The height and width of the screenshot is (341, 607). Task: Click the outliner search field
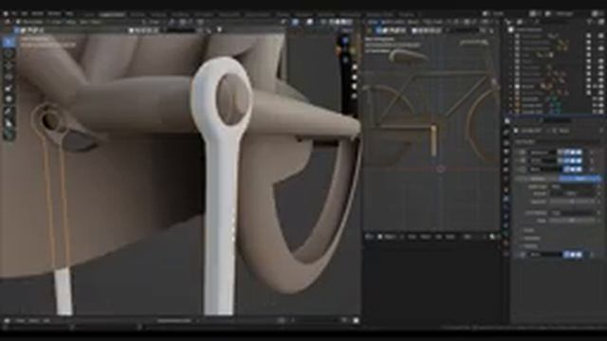[554, 22]
